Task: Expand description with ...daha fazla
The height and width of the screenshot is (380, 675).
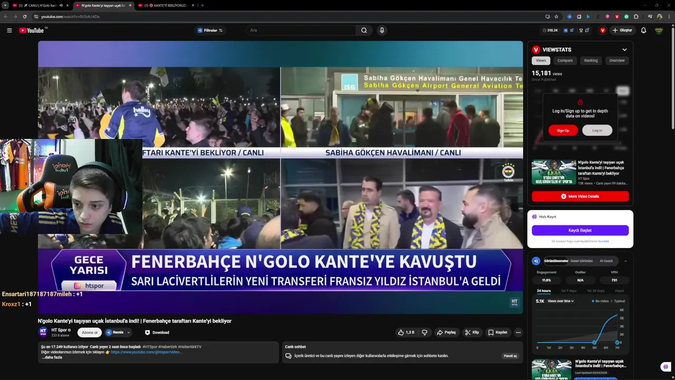Action: pos(52,357)
